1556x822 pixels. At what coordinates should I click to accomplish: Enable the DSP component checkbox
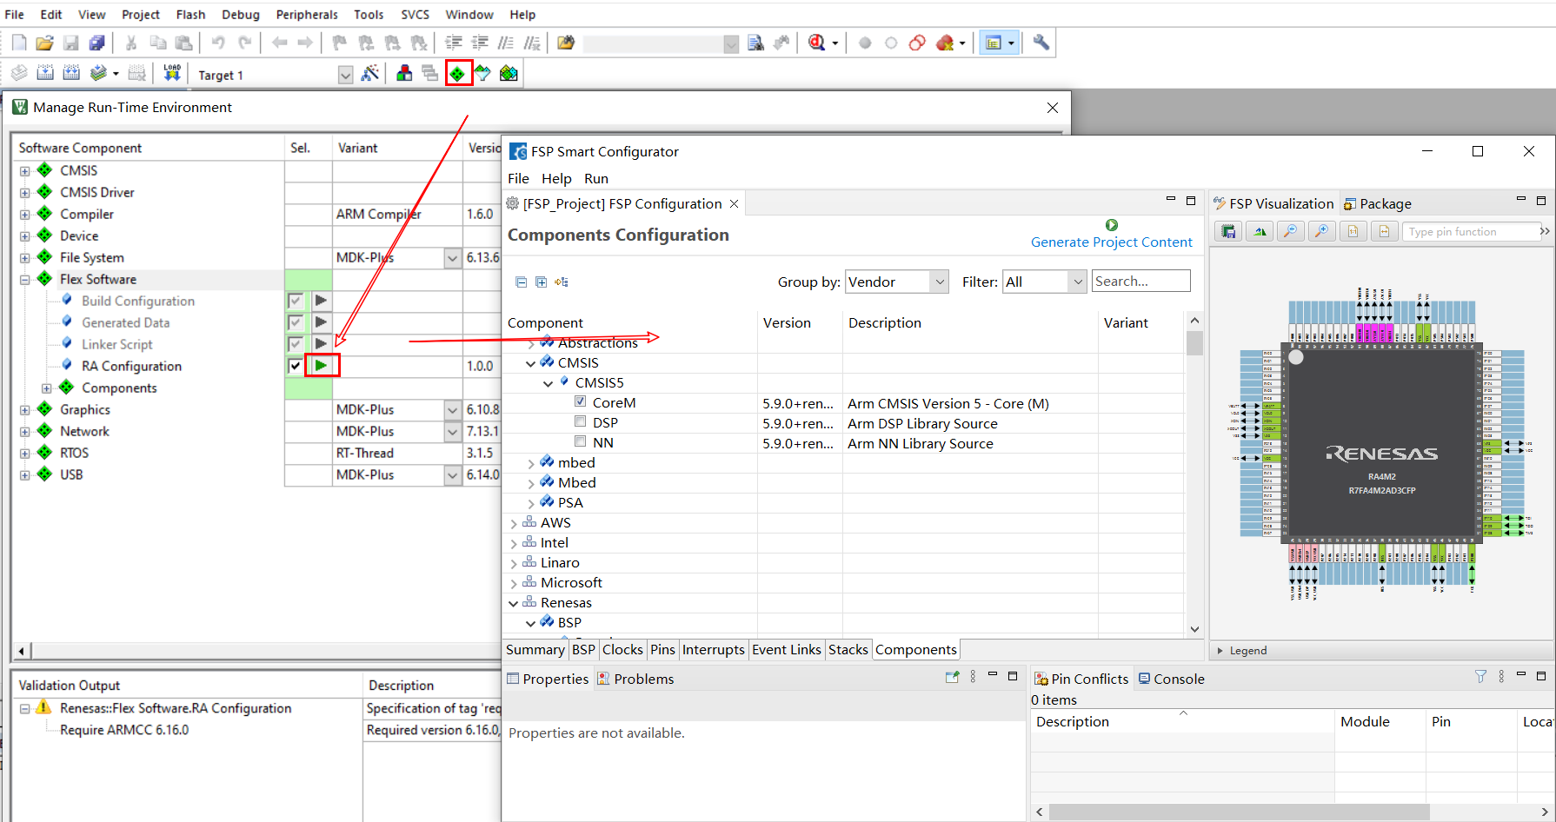(580, 421)
